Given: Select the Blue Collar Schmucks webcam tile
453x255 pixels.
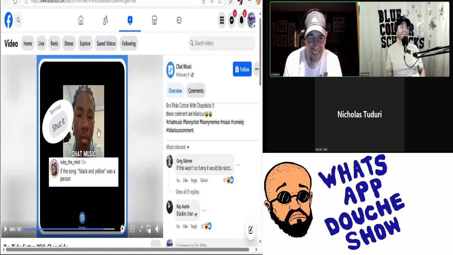Looking at the screenshot, I should (405, 39).
